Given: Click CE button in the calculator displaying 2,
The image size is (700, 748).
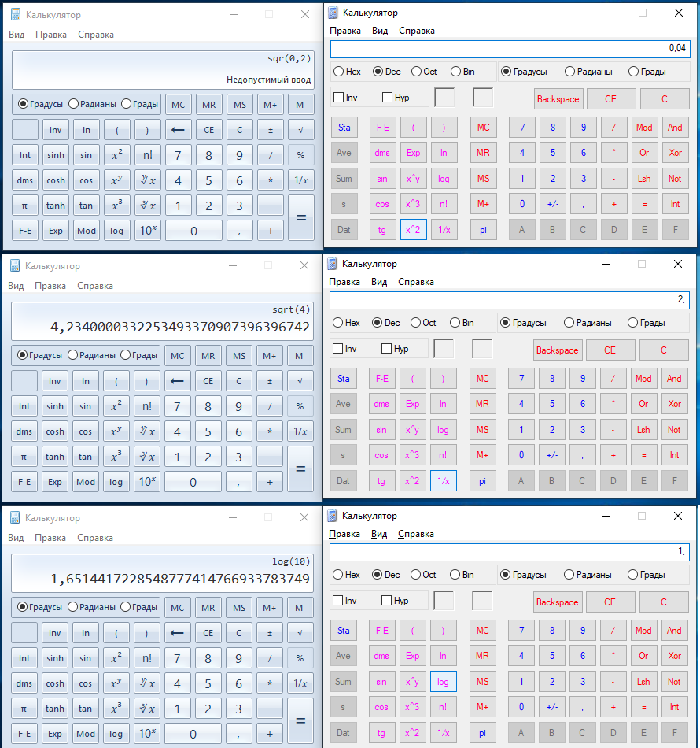Looking at the screenshot, I should pos(610,350).
